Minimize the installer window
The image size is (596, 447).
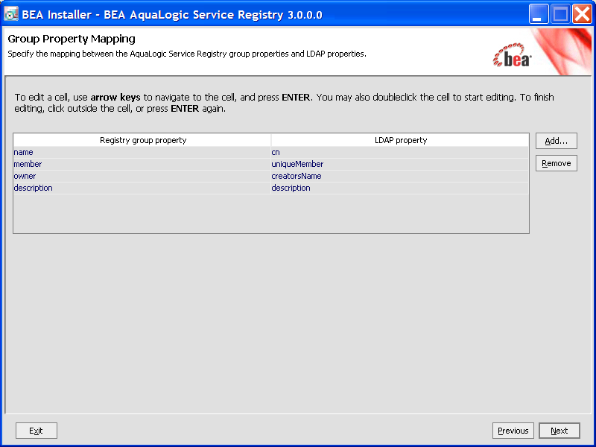(538, 14)
